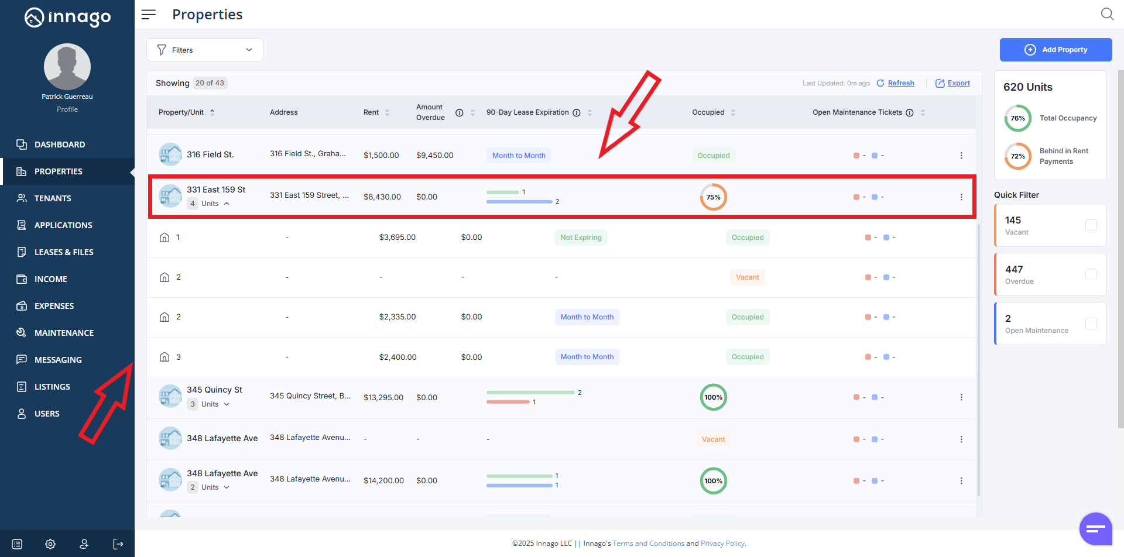Click the Add Property button
Image resolution: width=1124 pixels, height=557 pixels.
pos(1056,50)
